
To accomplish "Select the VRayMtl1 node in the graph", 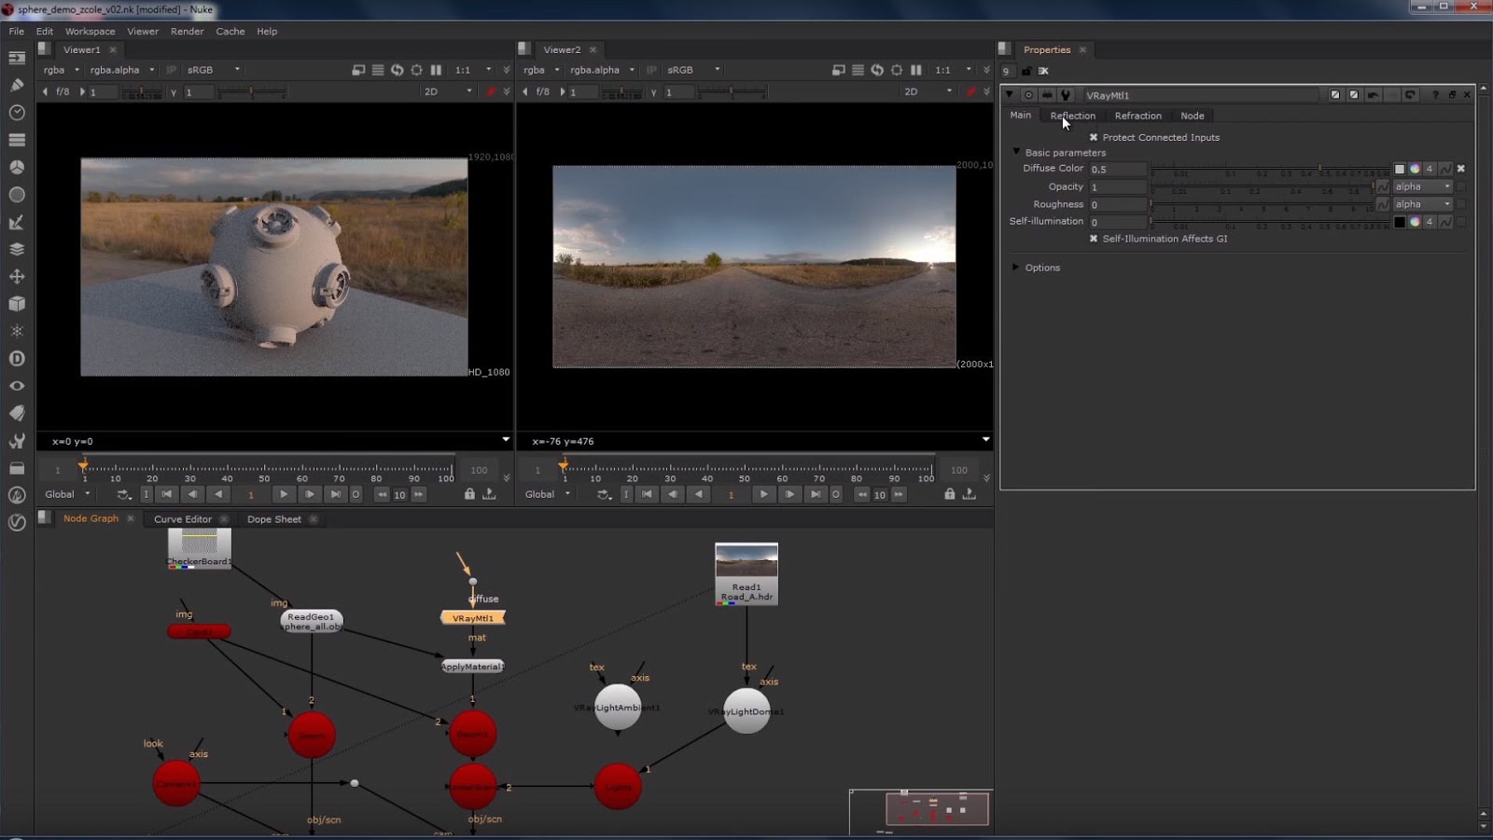I will tap(472, 618).
